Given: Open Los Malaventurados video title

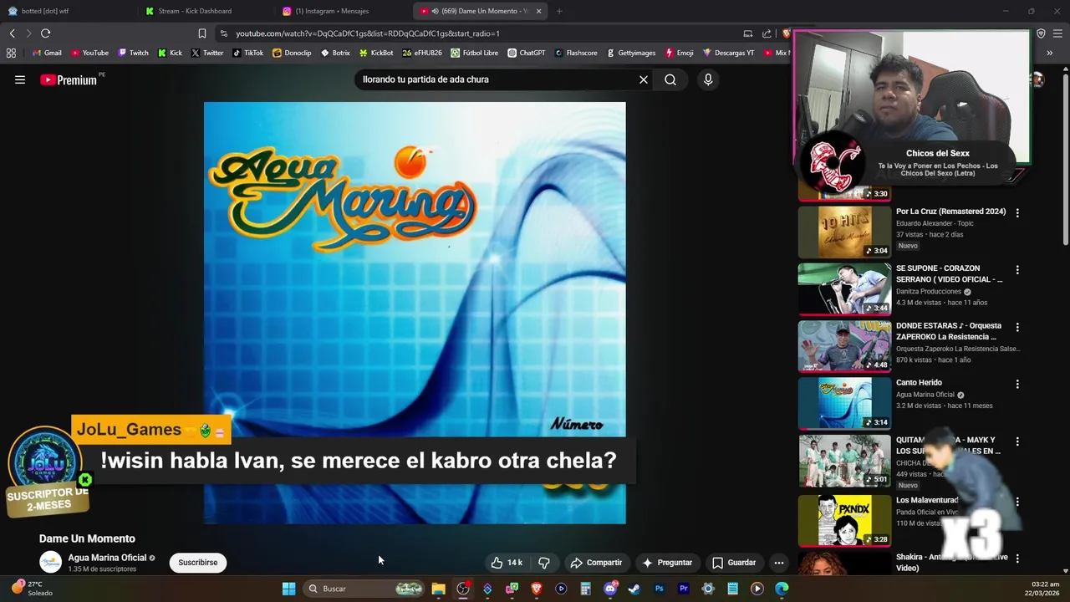Looking at the screenshot, I should (927, 500).
